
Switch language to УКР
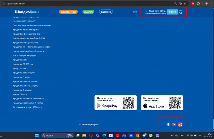[x=181, y=11]
